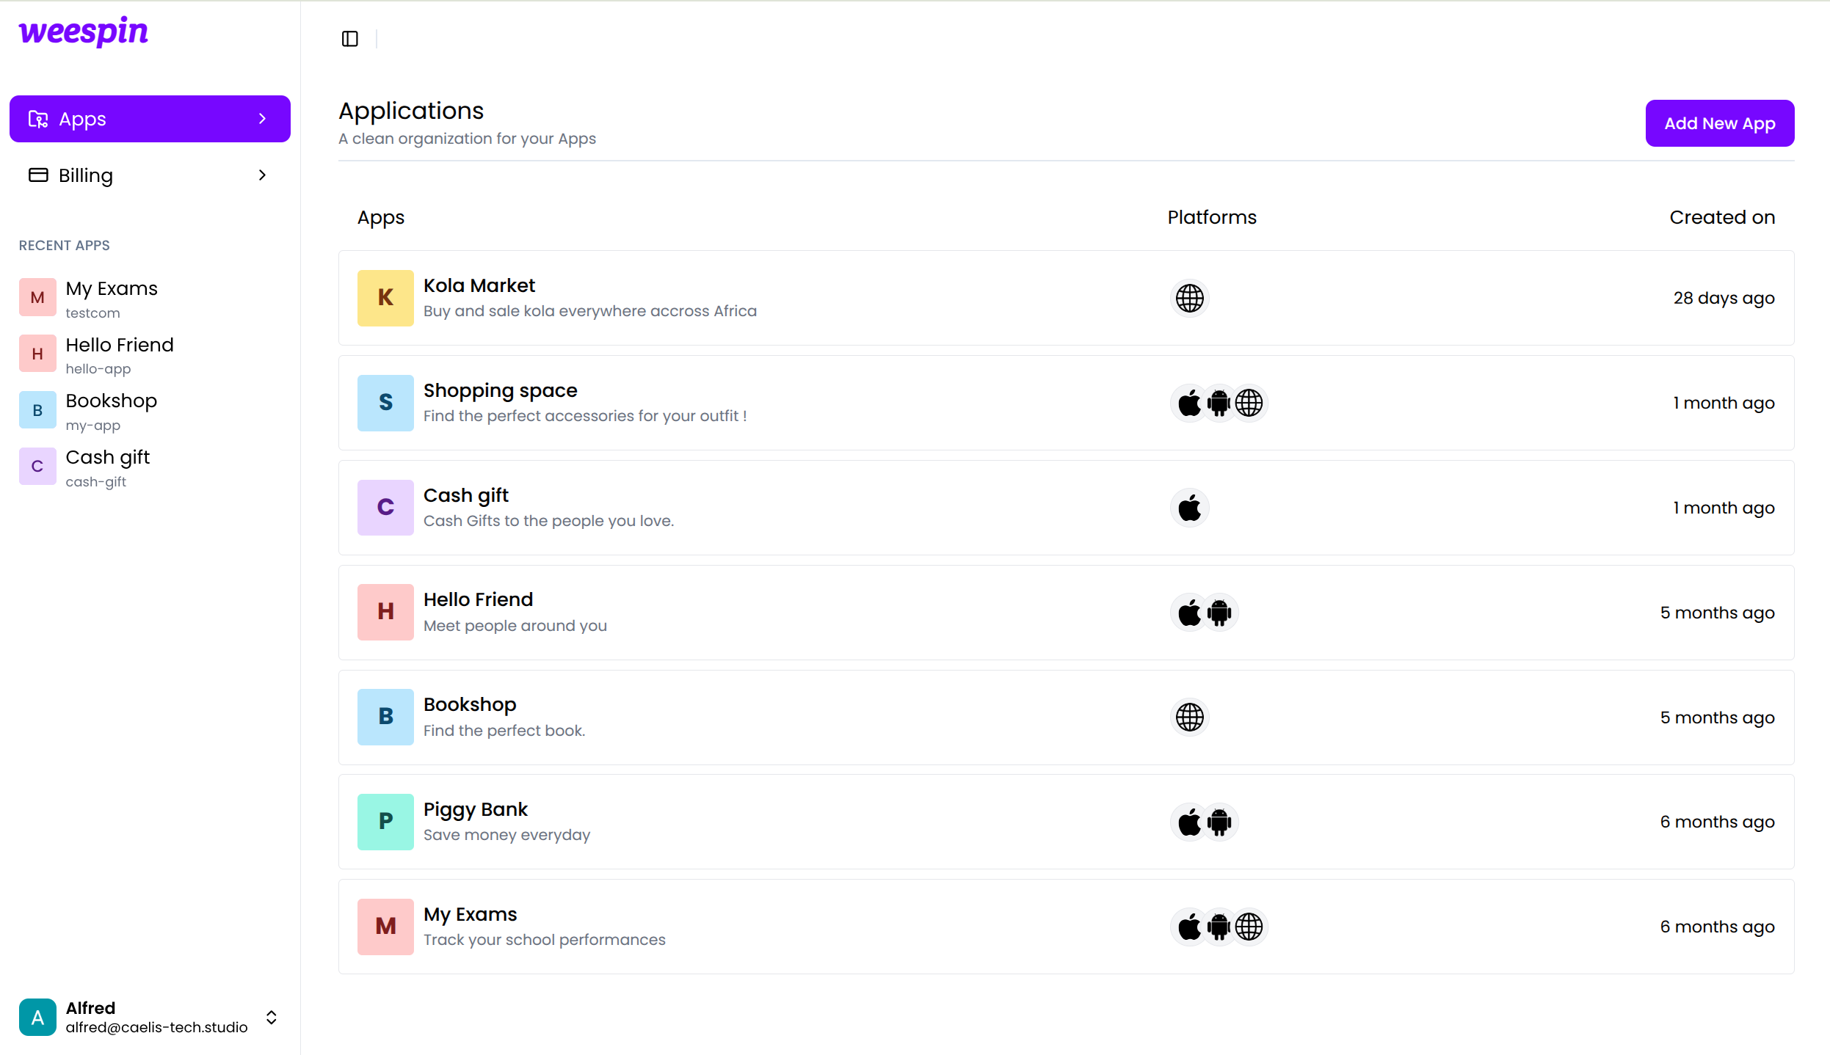Click the Billing card icon
The height and width of the screenshot is (1055, 1830).
coord(37,175)
